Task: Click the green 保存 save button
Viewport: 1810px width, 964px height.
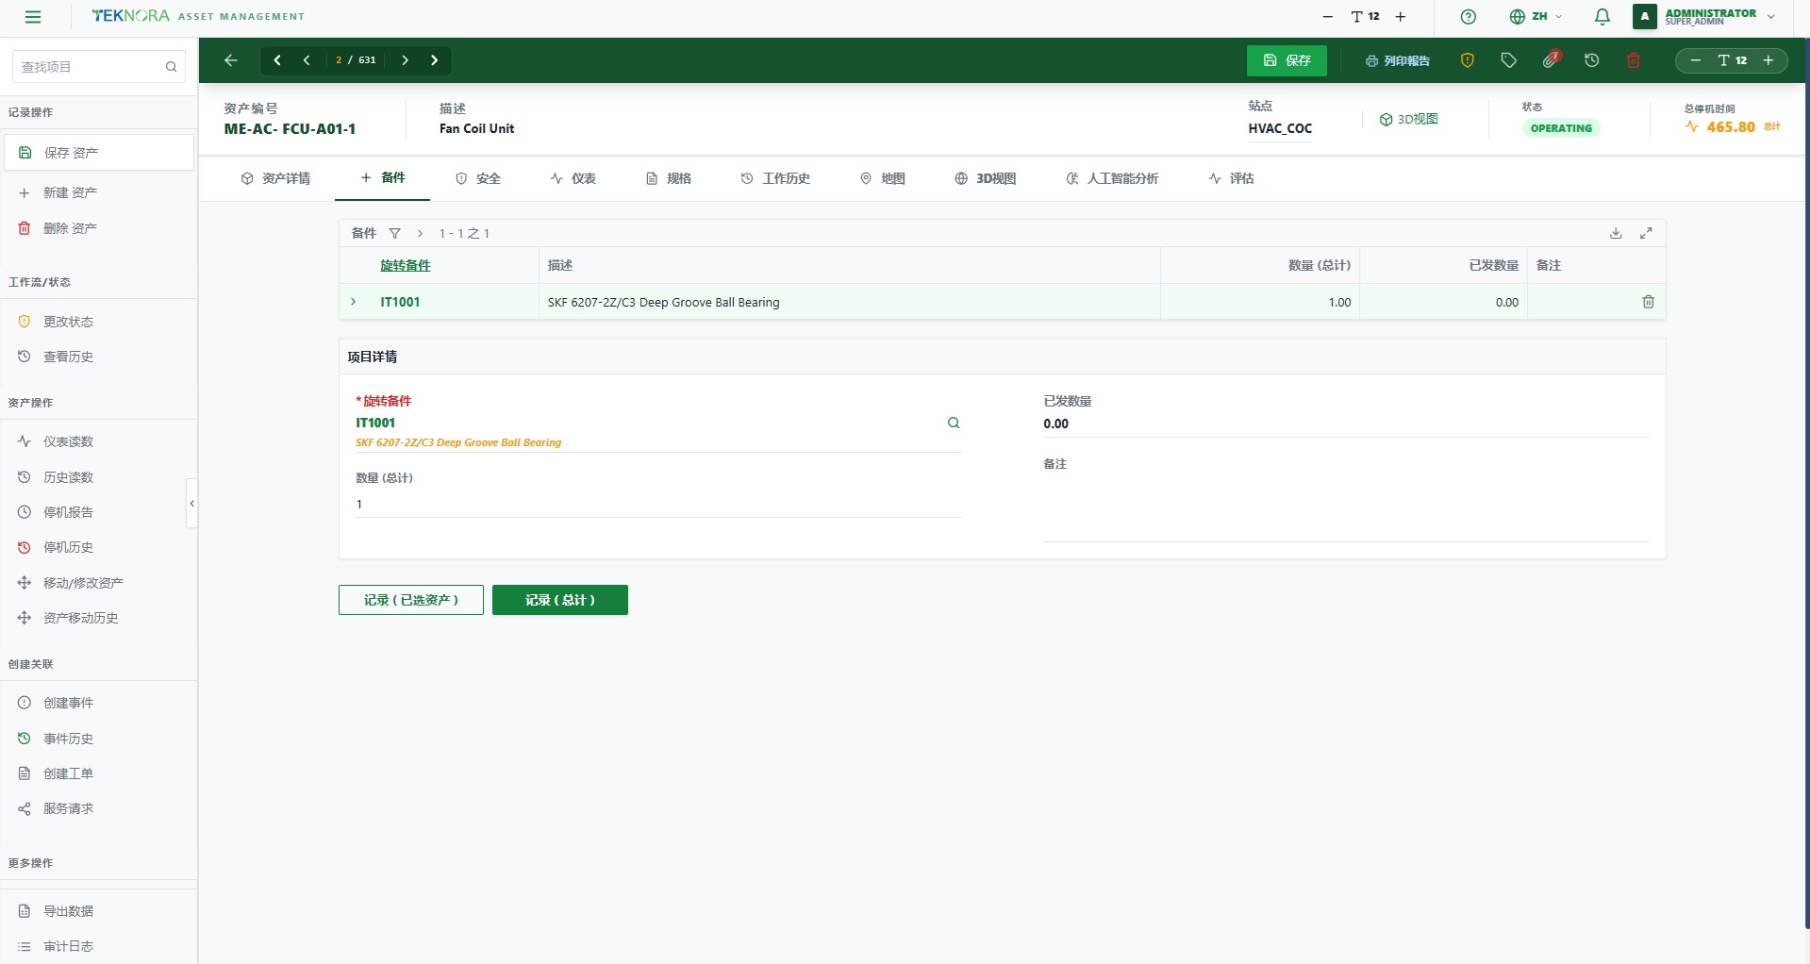Action: pyautogui.click(x=1287, y=60)
